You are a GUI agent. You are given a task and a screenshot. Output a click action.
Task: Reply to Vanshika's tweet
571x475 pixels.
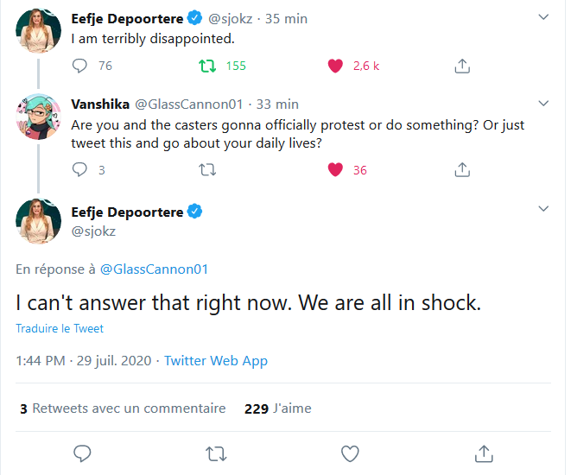pos(79,170)
